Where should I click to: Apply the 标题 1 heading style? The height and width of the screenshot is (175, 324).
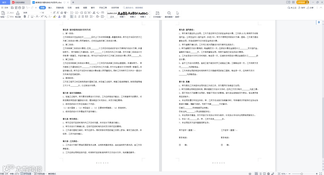pyautogui.click(x=122, y=14)
